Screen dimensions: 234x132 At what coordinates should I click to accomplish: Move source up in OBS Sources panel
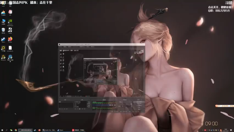pos(82,109)
